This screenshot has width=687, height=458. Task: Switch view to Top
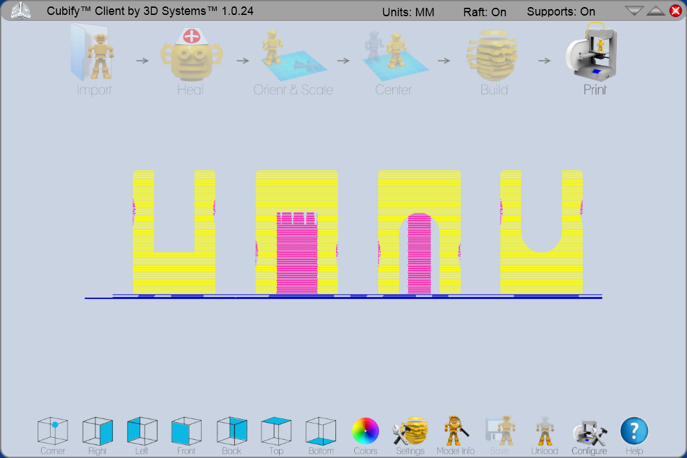coord(276,430)
